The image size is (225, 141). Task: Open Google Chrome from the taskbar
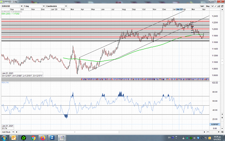coord(33,138)
